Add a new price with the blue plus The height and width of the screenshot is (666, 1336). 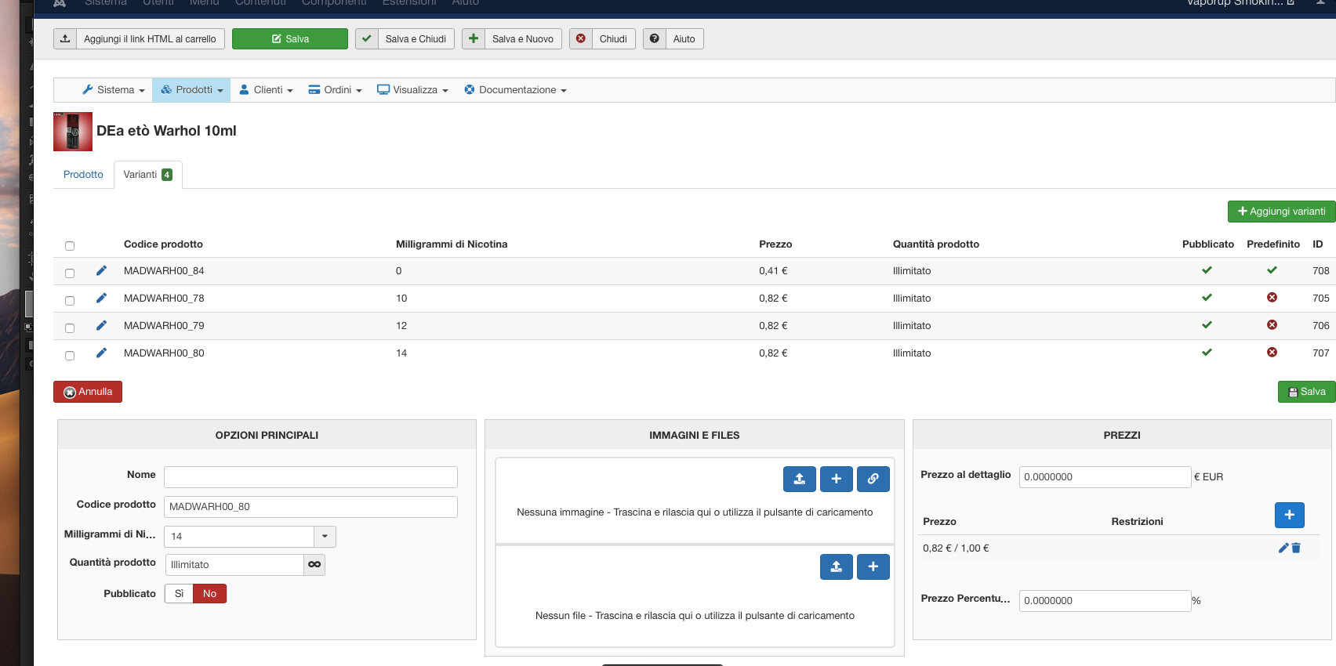point(1289,515)
